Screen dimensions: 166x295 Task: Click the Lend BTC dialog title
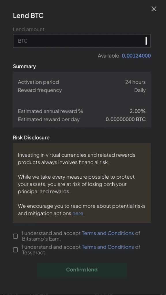pos(28,16)
